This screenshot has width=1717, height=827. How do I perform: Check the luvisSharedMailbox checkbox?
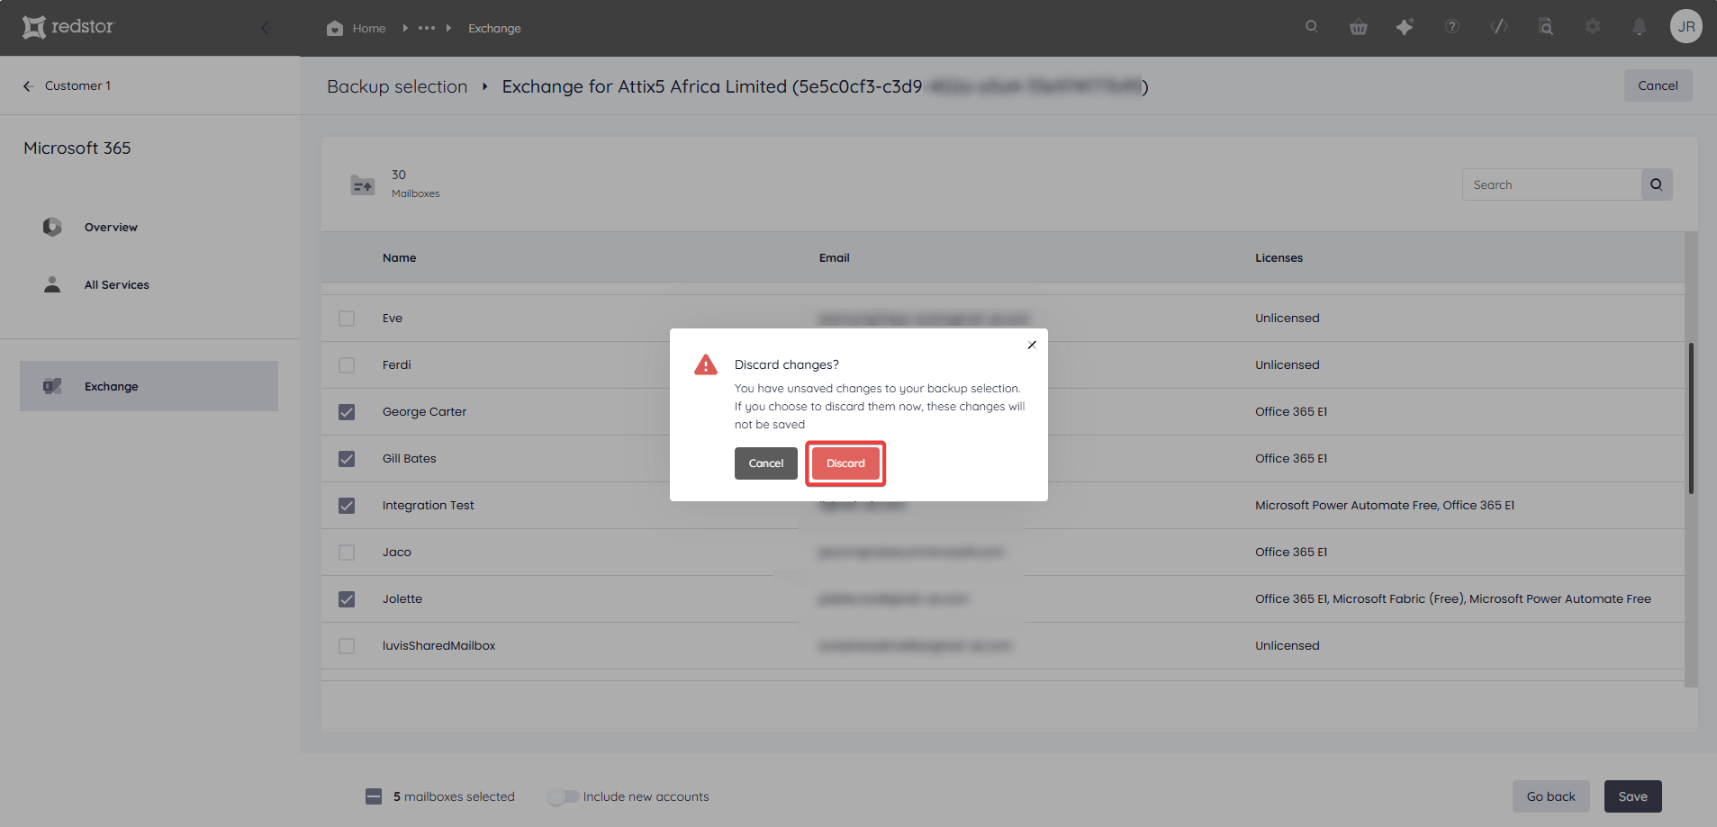(347, 646)
